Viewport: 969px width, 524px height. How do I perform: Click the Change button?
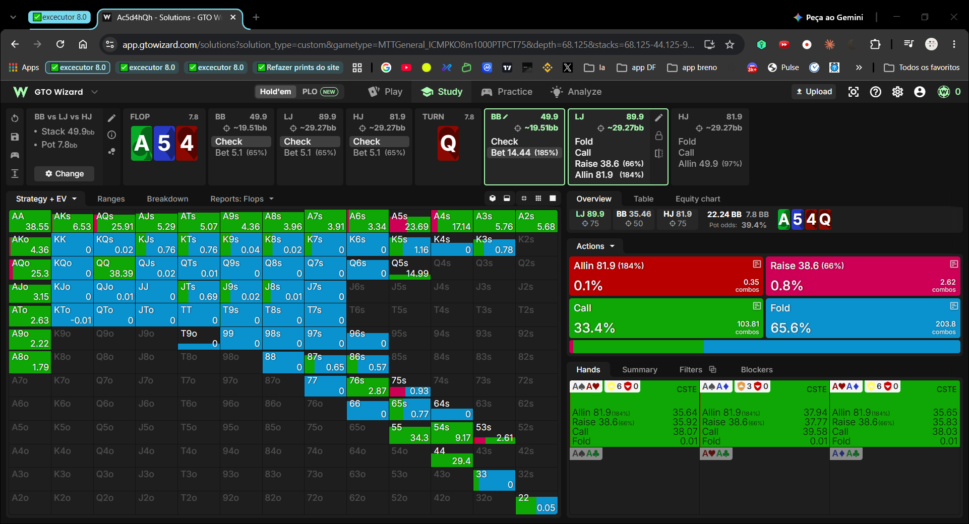pos(64,174)
